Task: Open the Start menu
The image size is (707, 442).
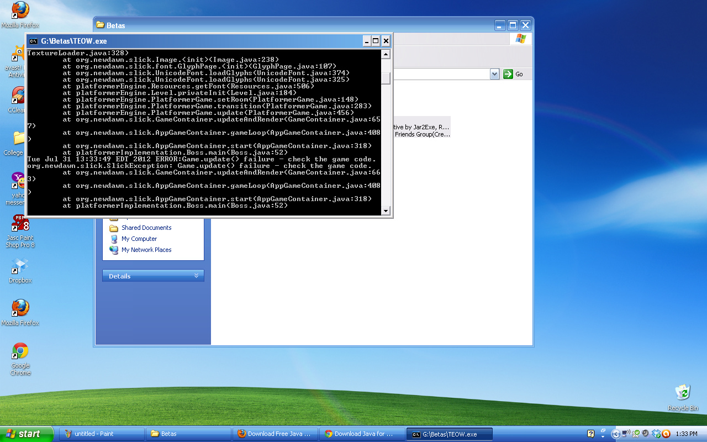Action: pyautogui.click(x=27, y=434)
